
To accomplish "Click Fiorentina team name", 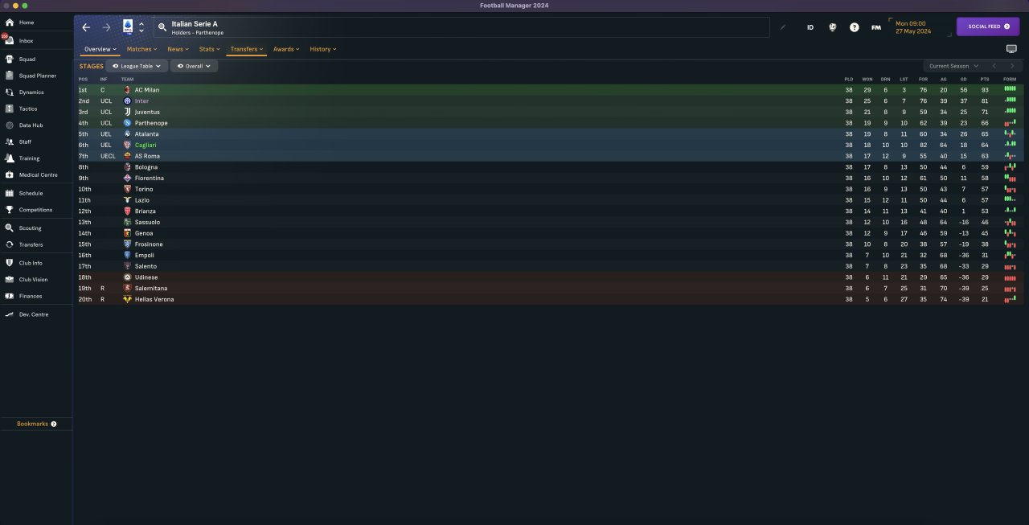I will (x=150, y=178).
